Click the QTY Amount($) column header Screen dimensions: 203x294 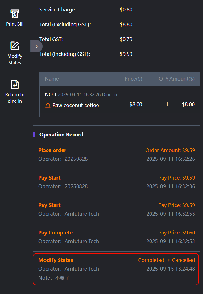pos(176,79)
